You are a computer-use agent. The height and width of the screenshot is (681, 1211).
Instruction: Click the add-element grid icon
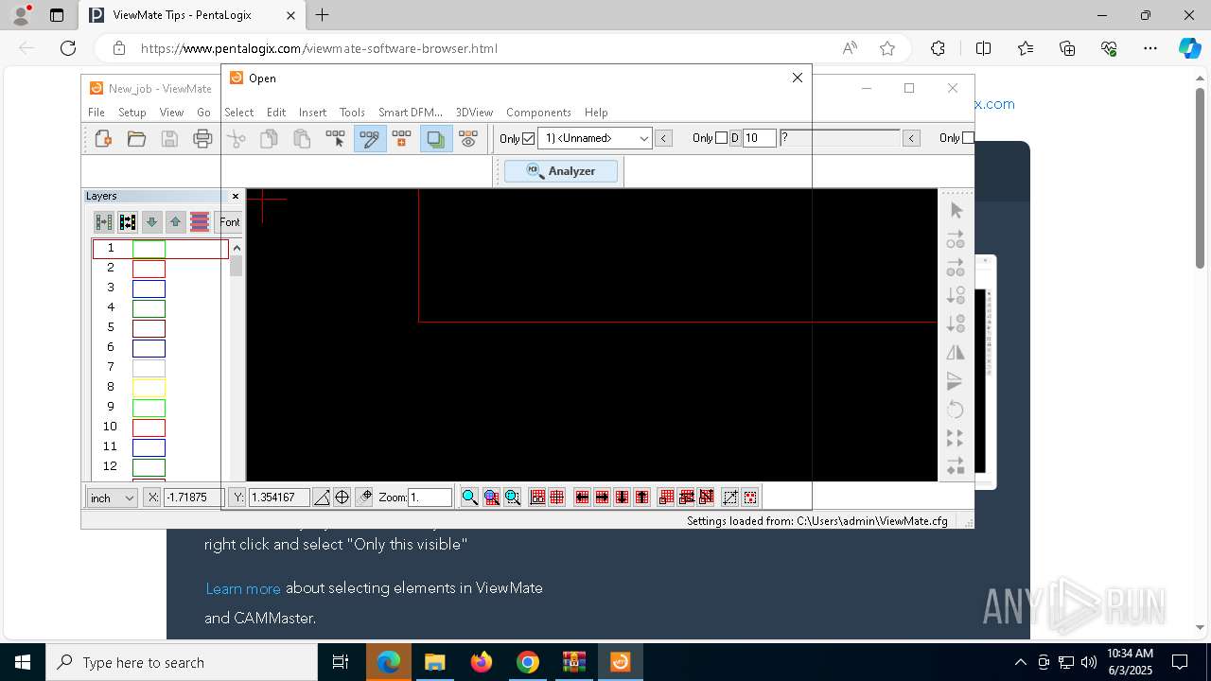[402, 139]
